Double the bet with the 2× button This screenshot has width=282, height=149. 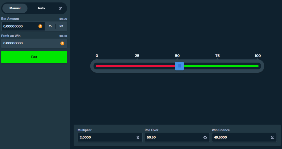[61, 26]
